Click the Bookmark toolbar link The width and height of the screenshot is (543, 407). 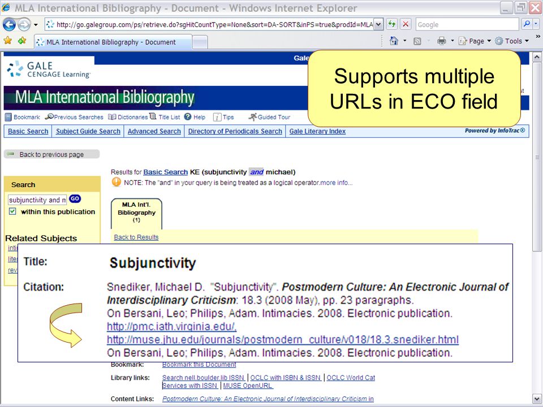23,118
